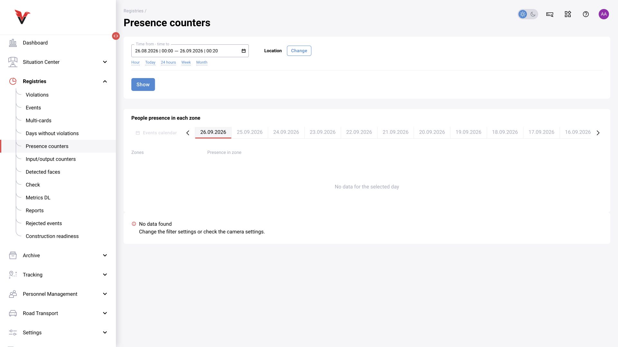
Task: Open the calendar picker icon in date field
Action: (244, 51)
